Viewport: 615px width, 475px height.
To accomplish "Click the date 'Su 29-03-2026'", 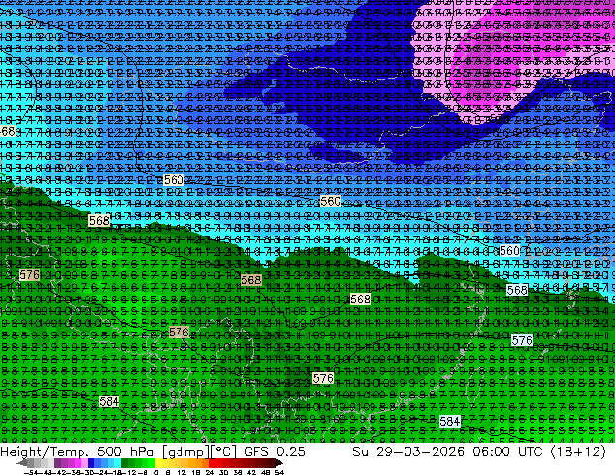I will (408, 451).
